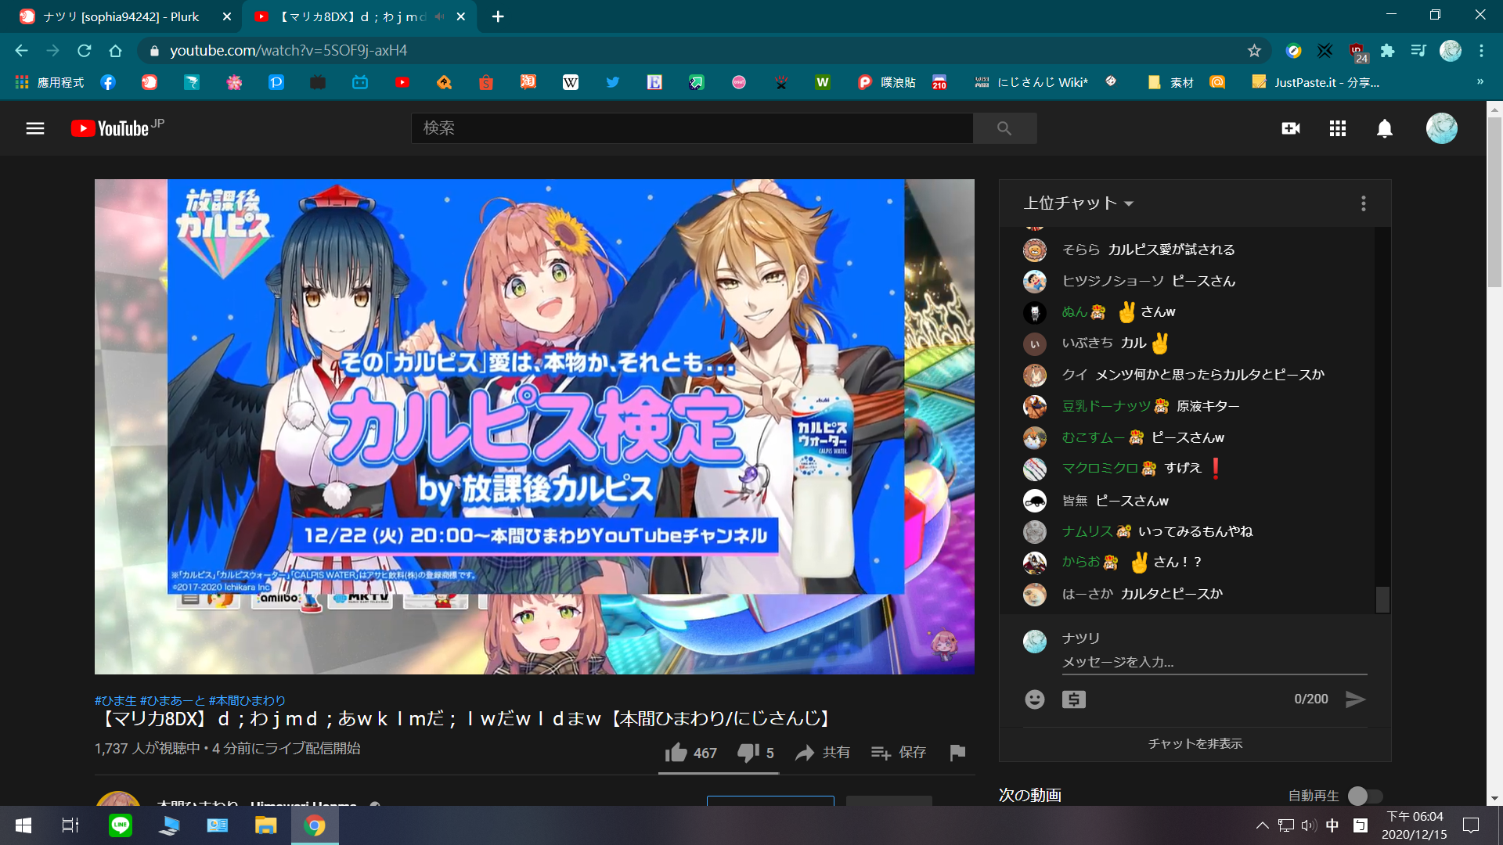Click chat author 豆乳ドーナッツ
Image resolution: width=1503 pixels, height=845 pixels.
point(1106,406)
